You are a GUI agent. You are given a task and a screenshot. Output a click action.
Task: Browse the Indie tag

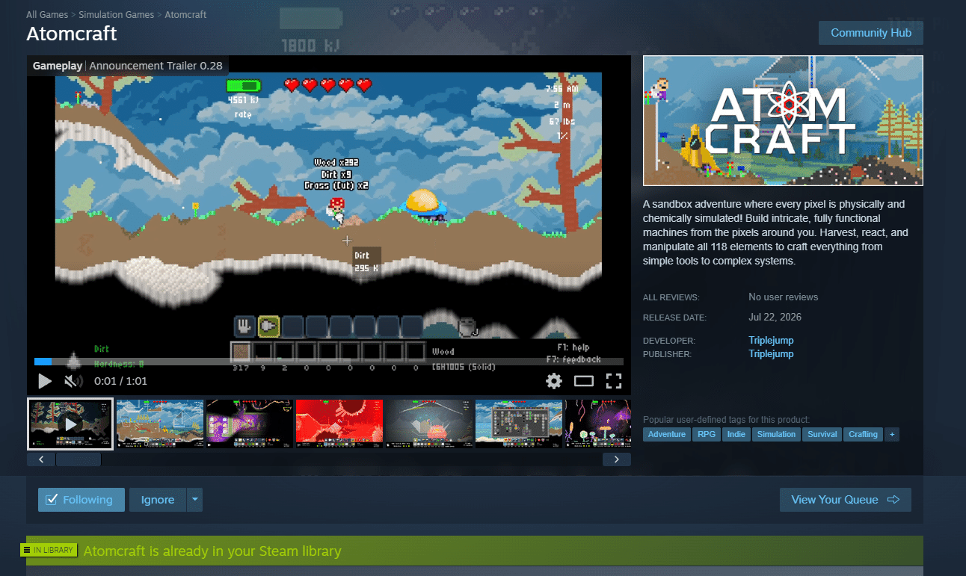(736, 434)
